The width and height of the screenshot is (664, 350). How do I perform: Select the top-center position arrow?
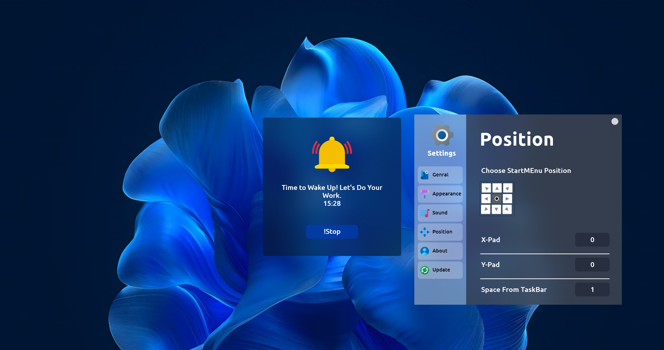(497, 188)
